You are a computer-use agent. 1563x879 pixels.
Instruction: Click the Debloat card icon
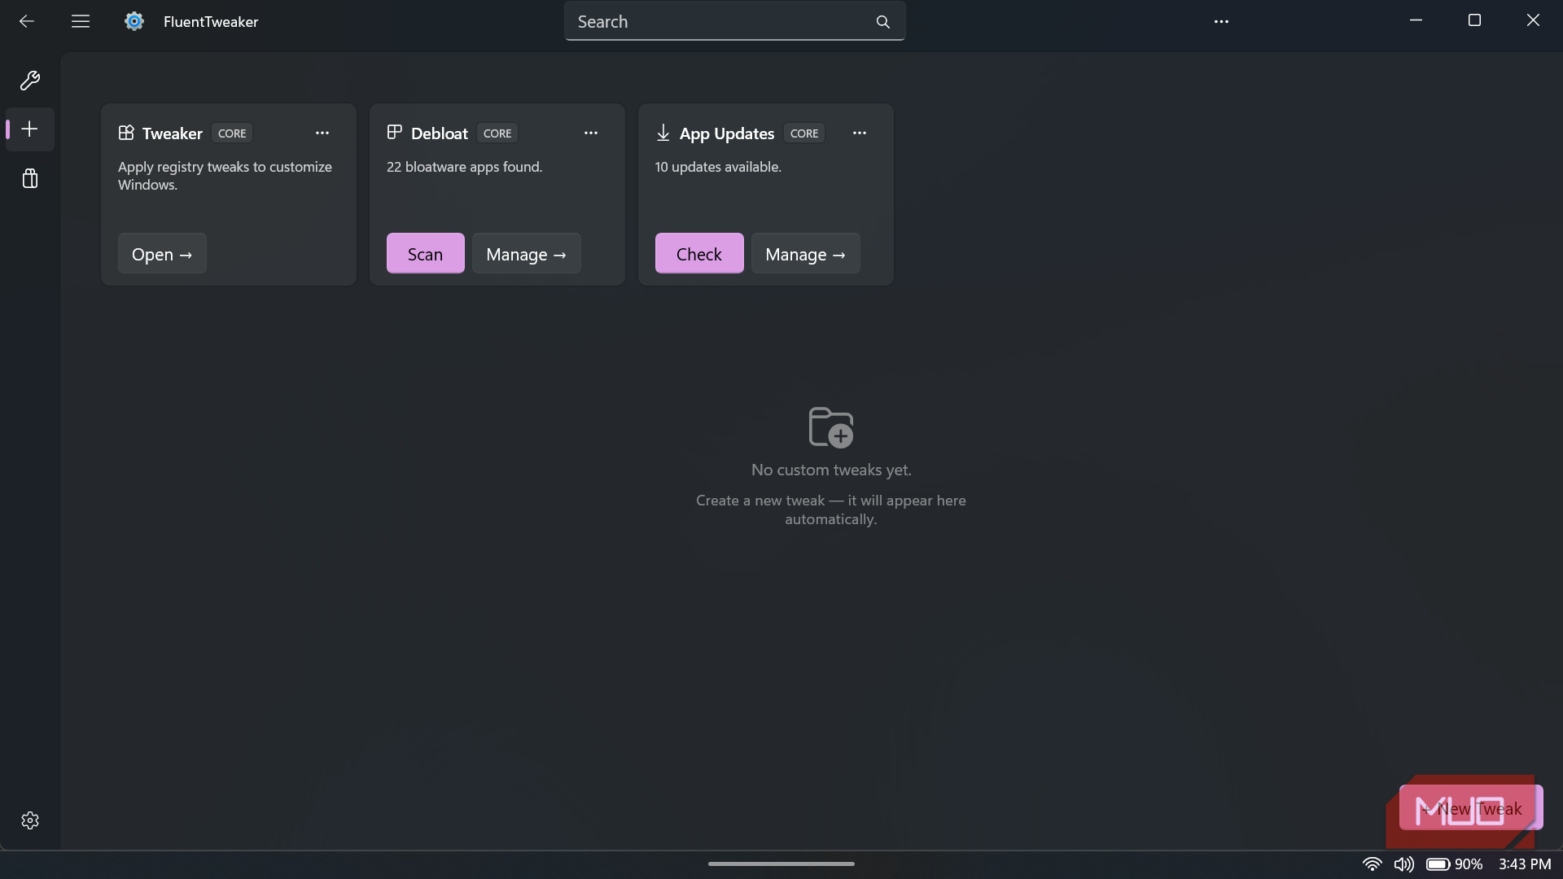coord(395,132)
